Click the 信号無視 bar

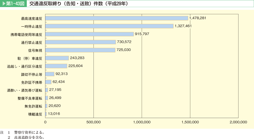80,50
